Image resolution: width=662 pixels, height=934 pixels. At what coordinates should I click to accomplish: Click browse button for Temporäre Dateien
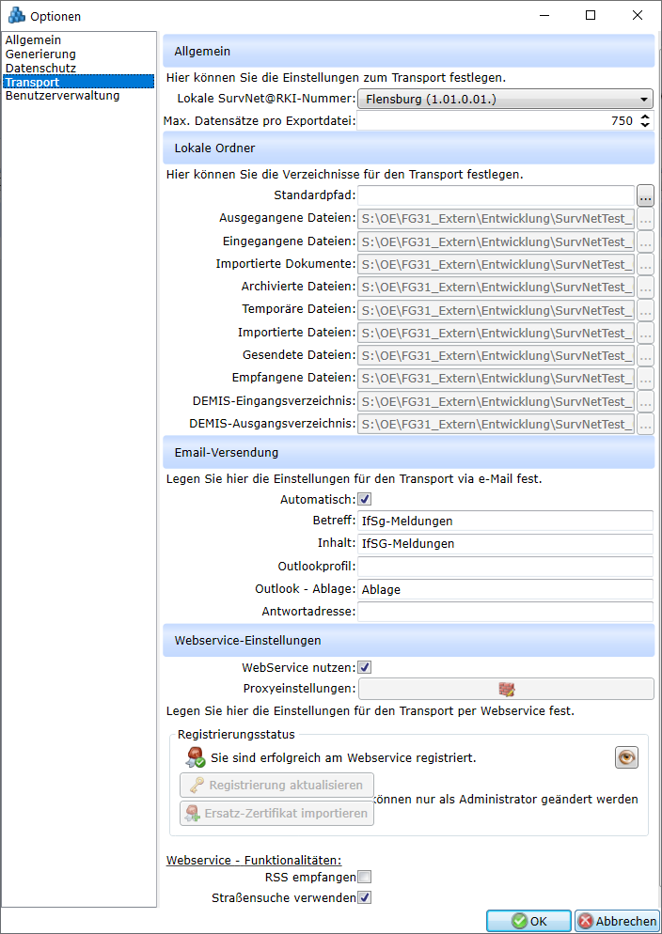coord(645,310)
